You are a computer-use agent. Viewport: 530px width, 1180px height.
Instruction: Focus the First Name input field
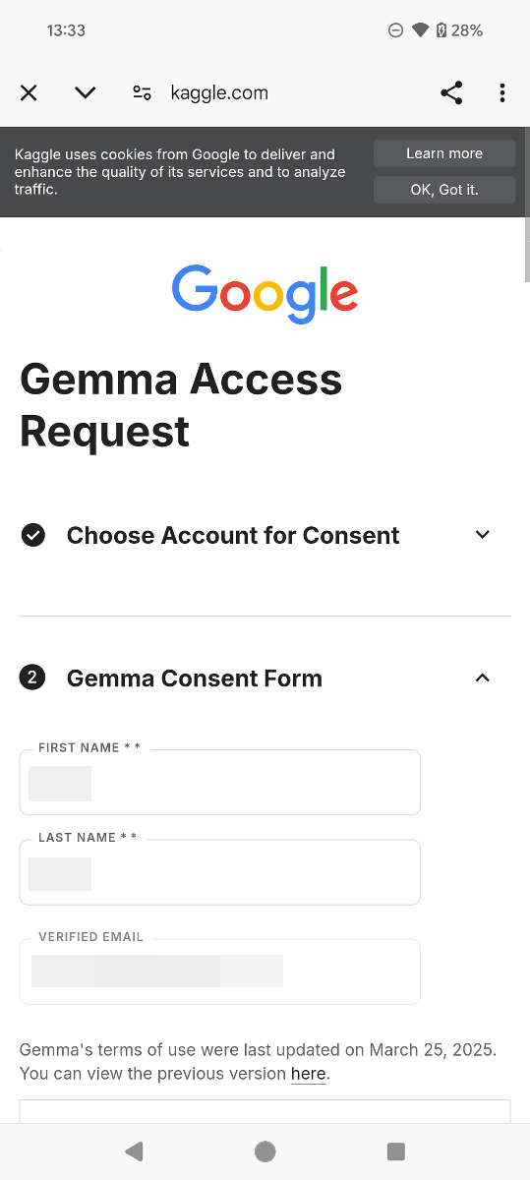pos(220,783)
